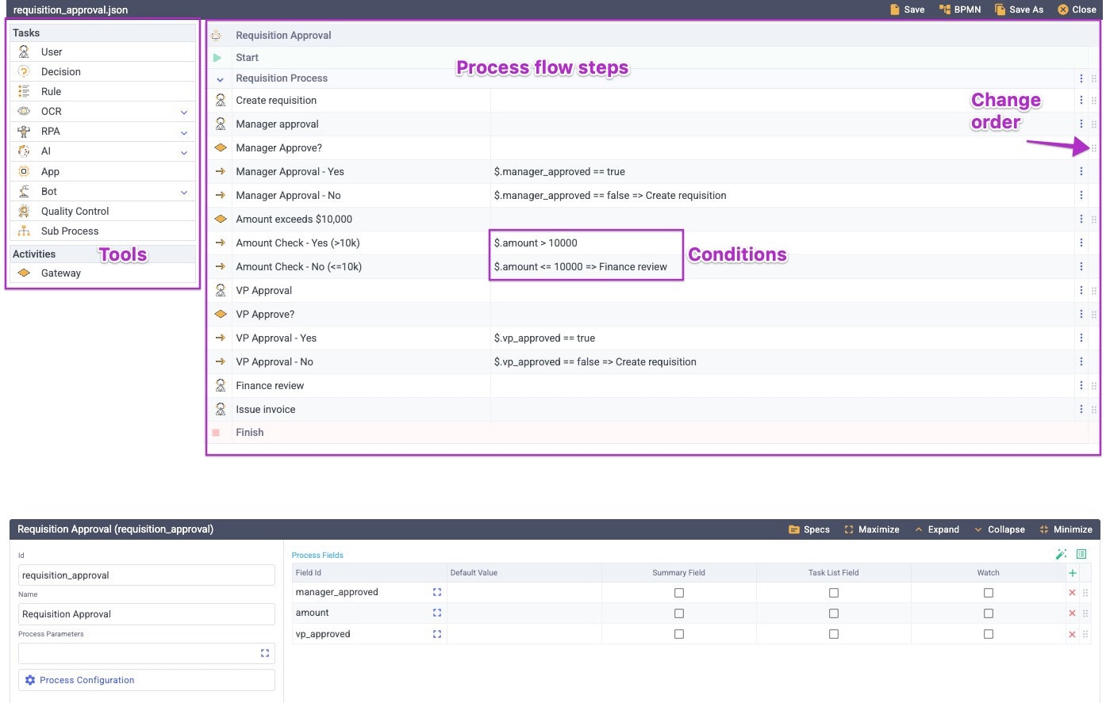Collapse the Requisition Process step
1106x703 pixels.
tap(220, 78)
